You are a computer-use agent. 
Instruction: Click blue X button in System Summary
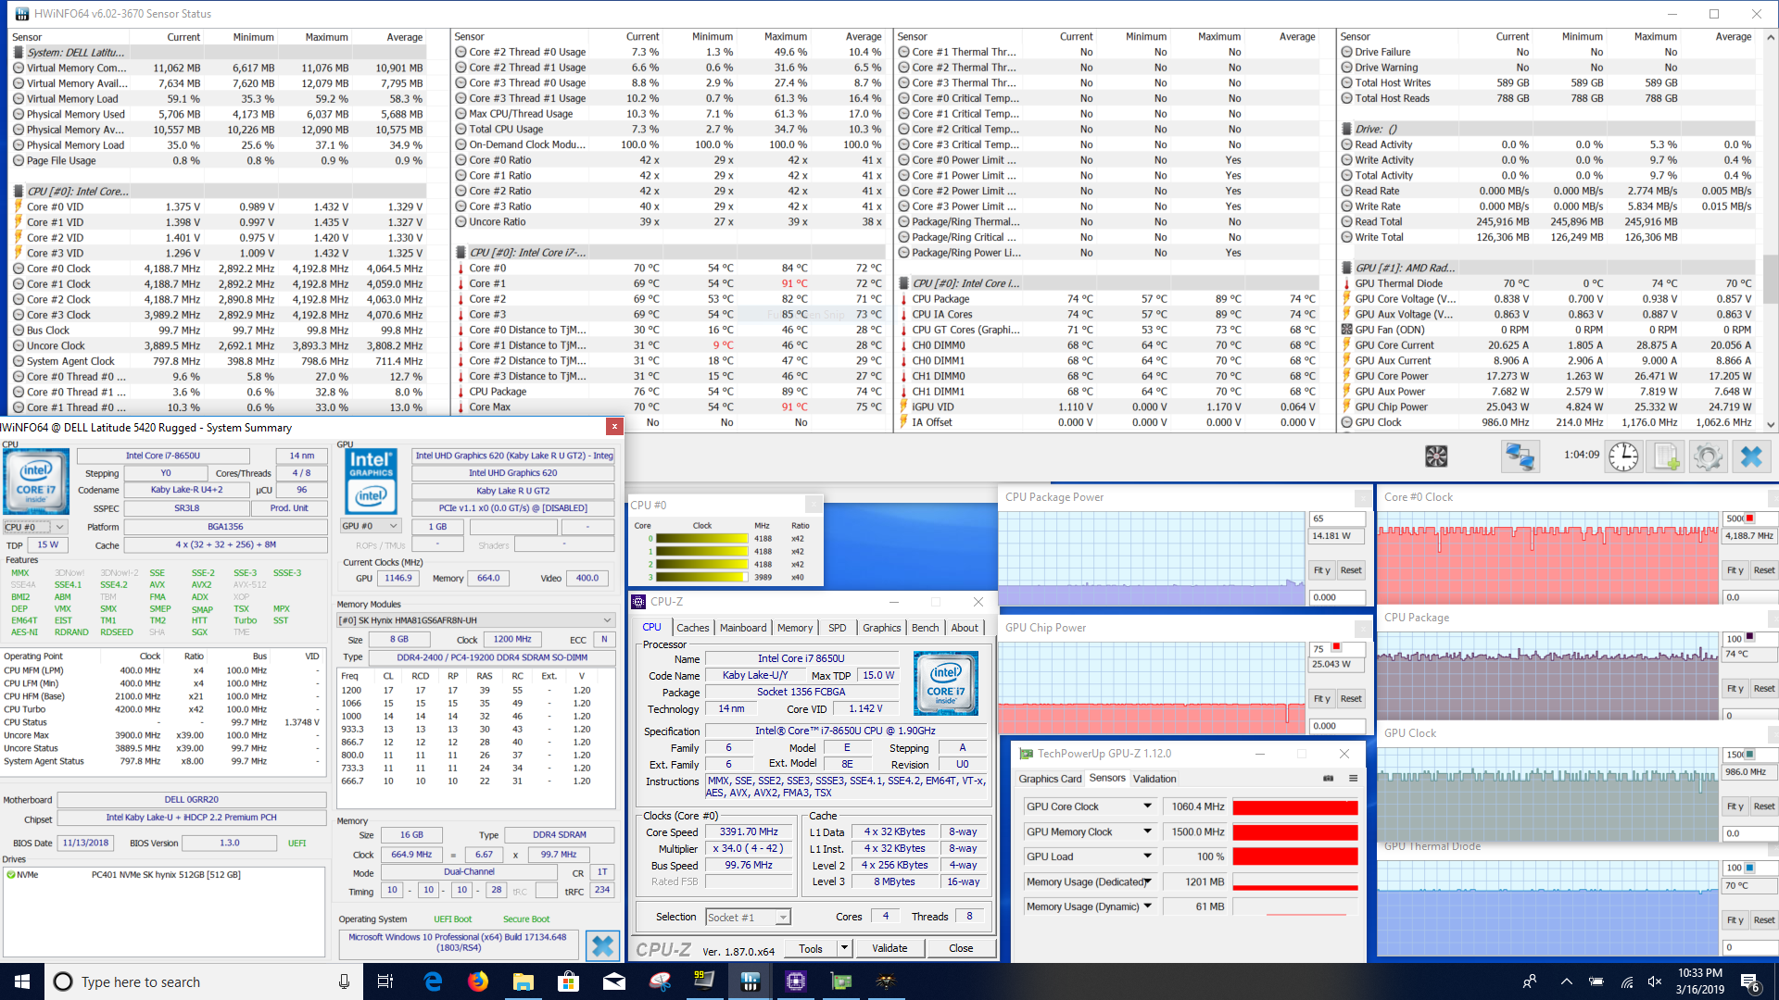(x=602, y=945)
